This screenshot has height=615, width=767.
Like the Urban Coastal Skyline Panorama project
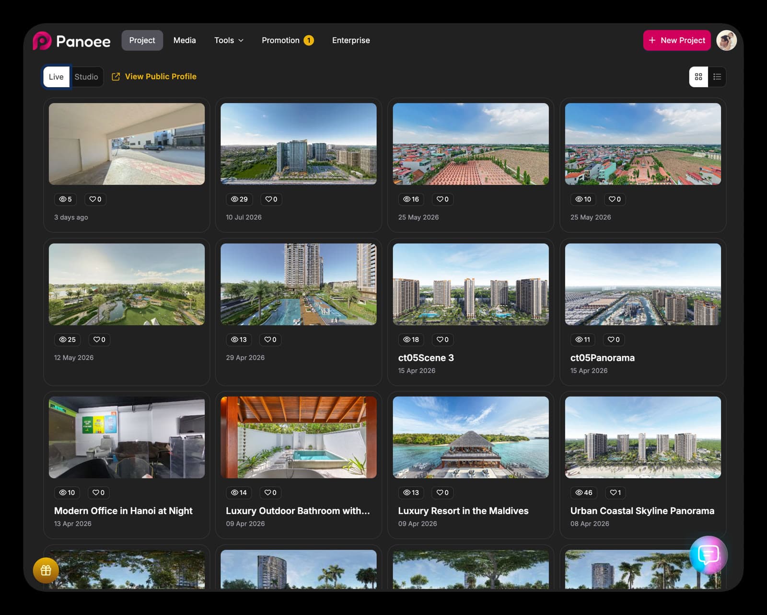point(615,492)
